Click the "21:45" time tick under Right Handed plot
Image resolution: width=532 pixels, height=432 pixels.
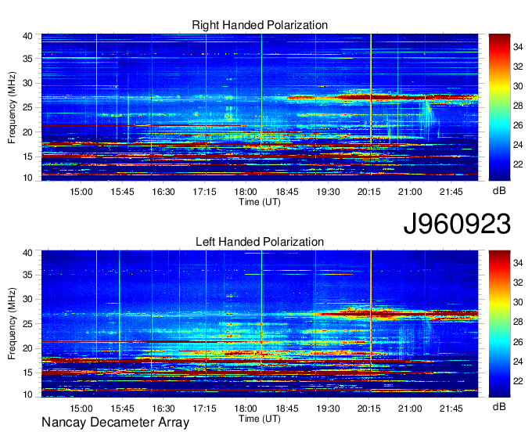tap(451, 192)
